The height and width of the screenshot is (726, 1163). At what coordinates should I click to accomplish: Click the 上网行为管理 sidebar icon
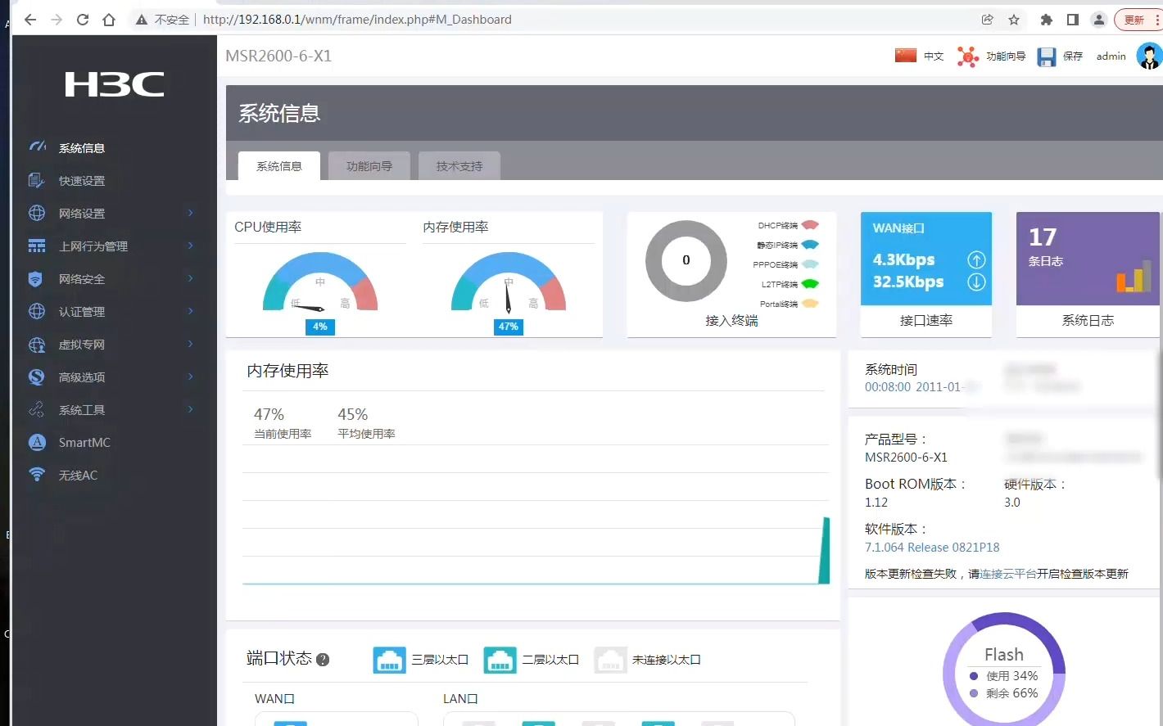(x=37, y=246)
